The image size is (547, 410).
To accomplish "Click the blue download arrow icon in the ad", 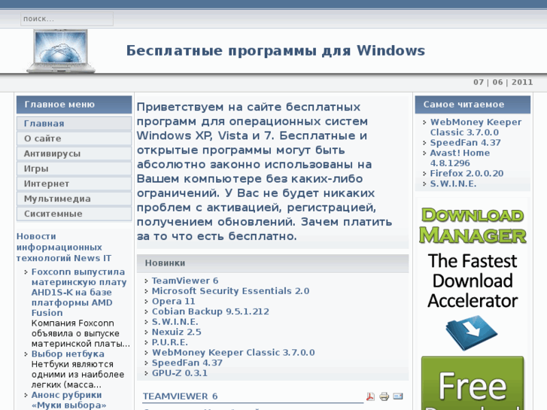I will (x=472, y=333).
